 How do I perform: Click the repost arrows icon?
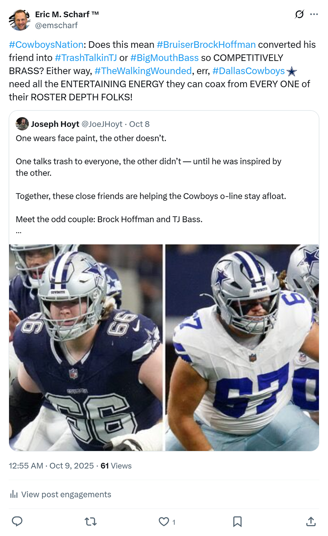(x=91, y=521)
